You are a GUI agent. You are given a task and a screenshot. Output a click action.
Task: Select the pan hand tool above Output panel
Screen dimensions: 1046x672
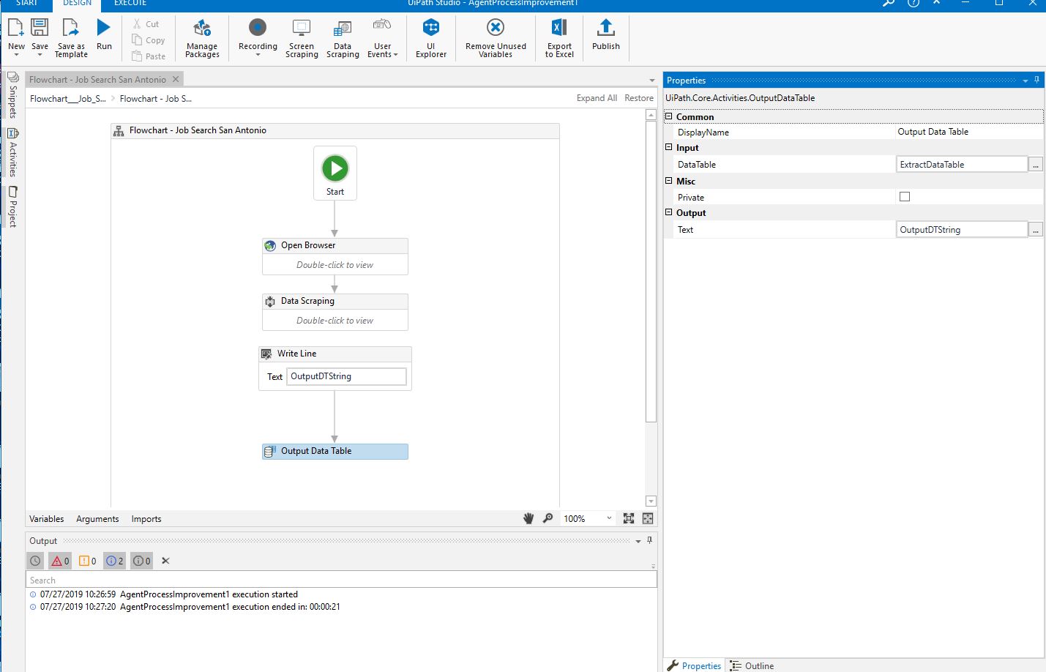click(528, 518)
